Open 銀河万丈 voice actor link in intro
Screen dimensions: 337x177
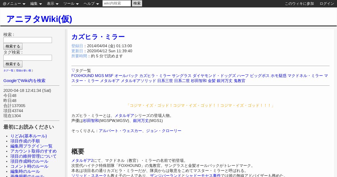(x=141, y=121)
